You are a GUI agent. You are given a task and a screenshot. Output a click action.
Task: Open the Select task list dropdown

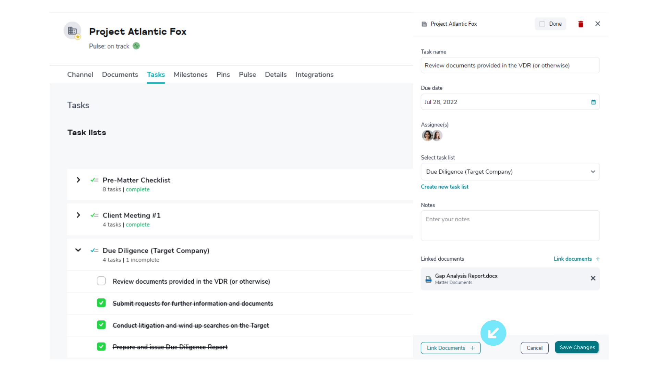pos(510,172)
